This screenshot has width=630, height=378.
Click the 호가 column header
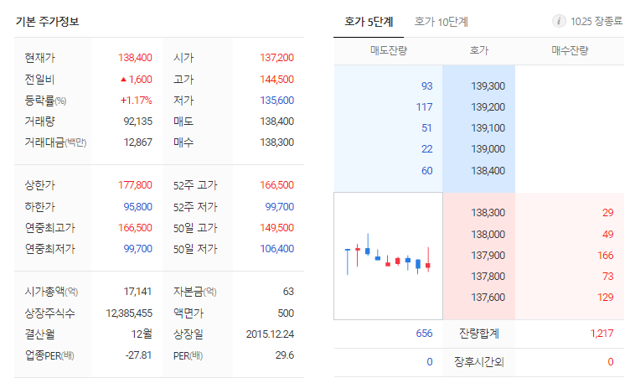tap(479, 50)
